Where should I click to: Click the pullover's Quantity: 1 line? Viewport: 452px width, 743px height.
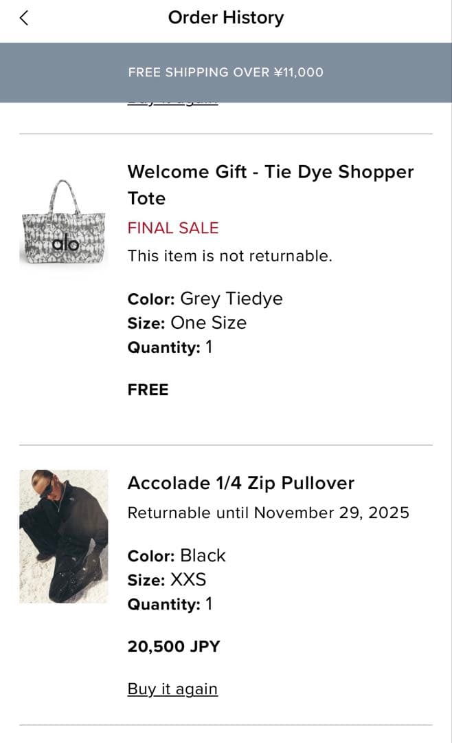click(170, 604)
